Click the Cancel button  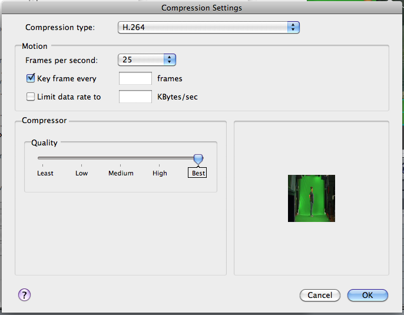click(320, 295)
